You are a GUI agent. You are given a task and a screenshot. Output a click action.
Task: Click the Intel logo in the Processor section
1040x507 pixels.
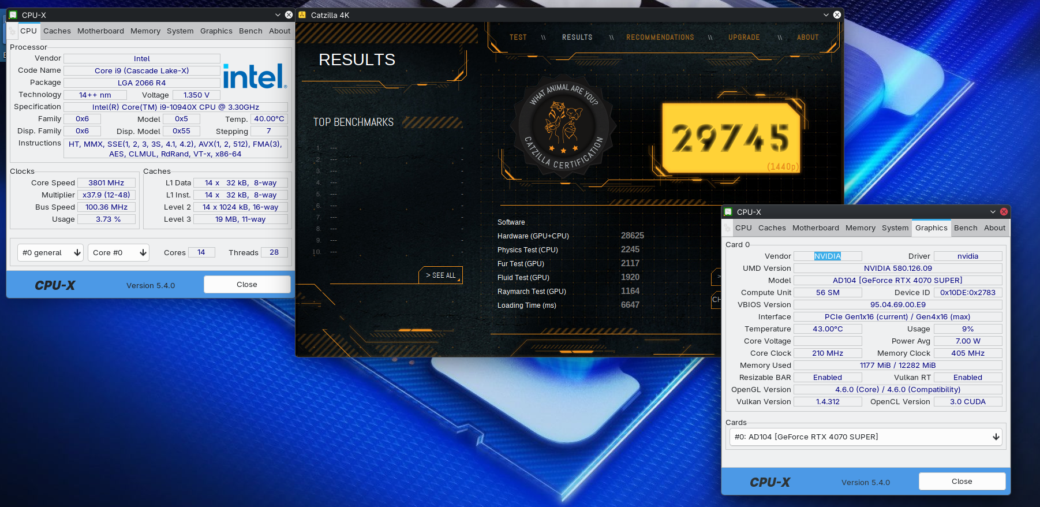click(255, 76)
